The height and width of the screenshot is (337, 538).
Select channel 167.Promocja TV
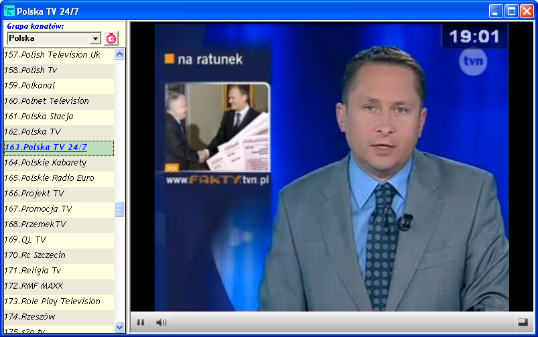pos(59,209)
